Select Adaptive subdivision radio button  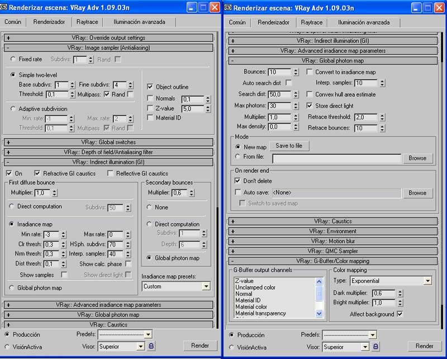pos(12,108)
